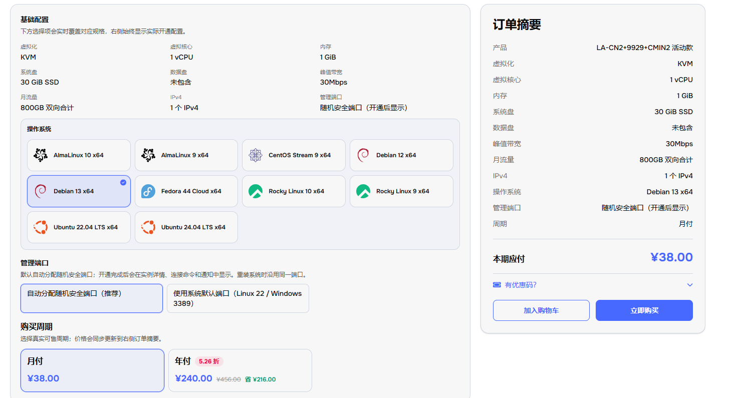The height and width of the screenshot is (398, 732).
Task: Choose the 年付 billing cycle card
Action: [240, 370]
